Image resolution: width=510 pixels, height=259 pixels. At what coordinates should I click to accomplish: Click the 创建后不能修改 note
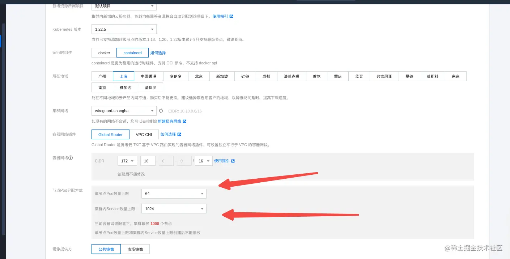tap(131, 174)
